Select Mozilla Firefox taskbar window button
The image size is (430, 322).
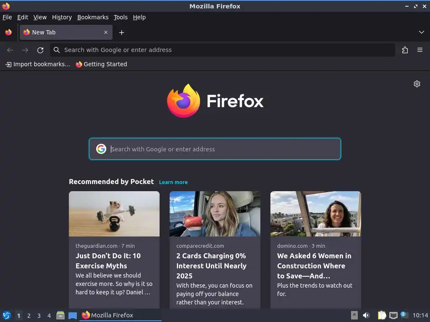click(121, 315)
